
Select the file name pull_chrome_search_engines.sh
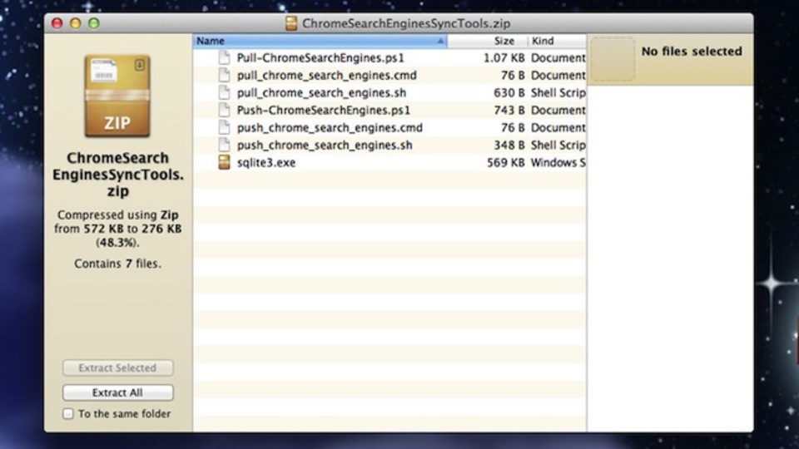[x=321, y=92]
